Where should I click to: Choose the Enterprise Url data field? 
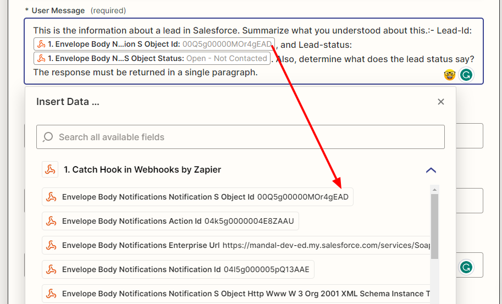pyautogui.click(x=242, y=245)
